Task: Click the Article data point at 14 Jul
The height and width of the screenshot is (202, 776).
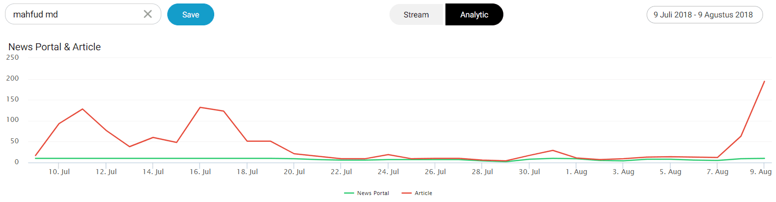Action: (x=153, y=137)
